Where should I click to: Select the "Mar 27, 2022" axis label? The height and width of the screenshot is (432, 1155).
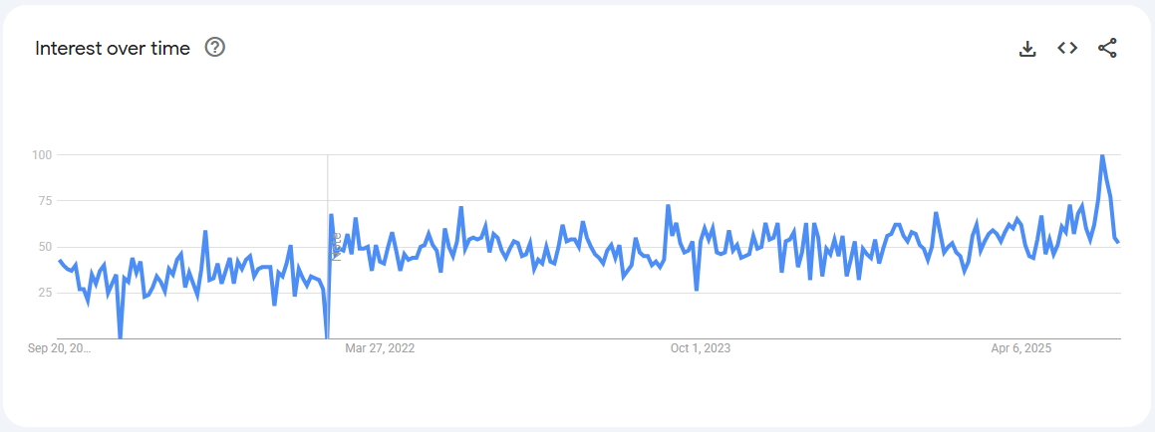click(380, 348)
